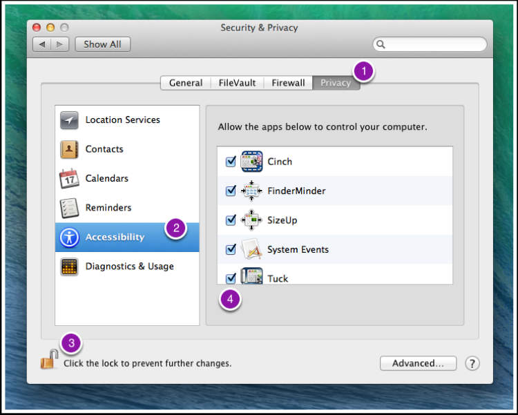Open help with the question mark button
This screenshot has height=415, width=518.
472,363
